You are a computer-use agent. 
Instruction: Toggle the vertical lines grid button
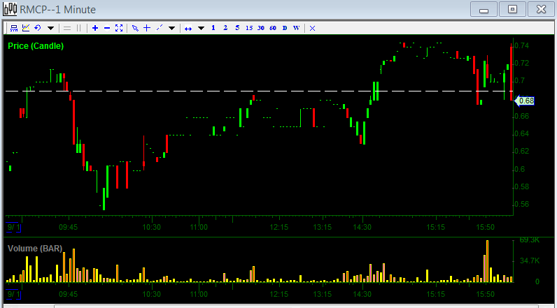click(x=78, y=28)
